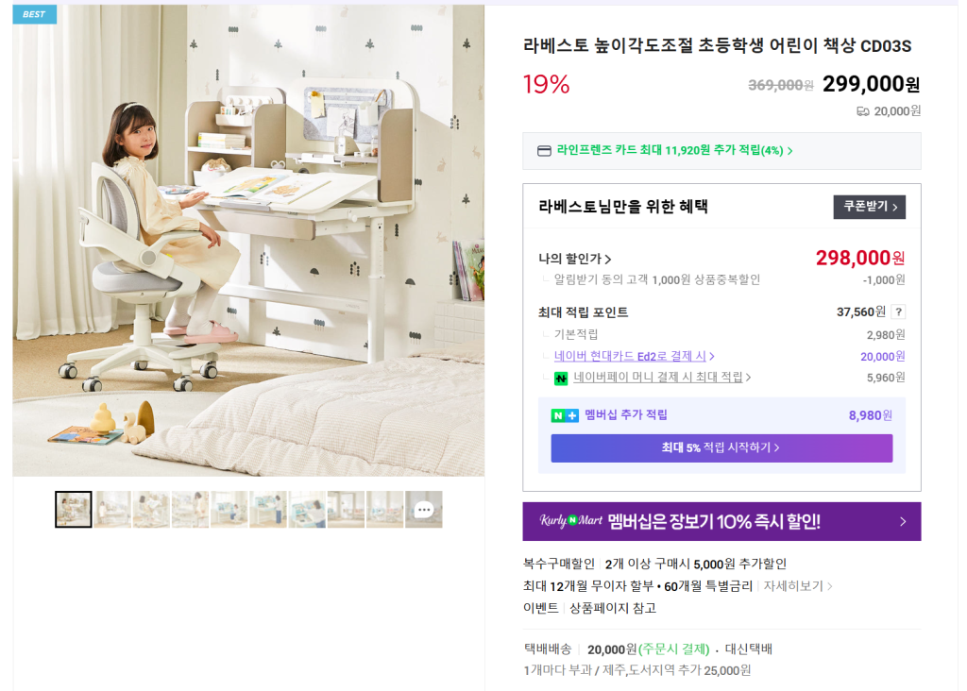This screenshot has height=691, width=967.
Task: Open the Kurly Mart banner arrow
Action: pos(903,521)
